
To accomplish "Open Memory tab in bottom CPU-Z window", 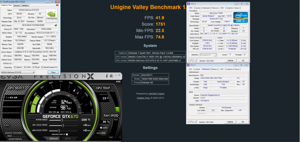I will 215,69.
